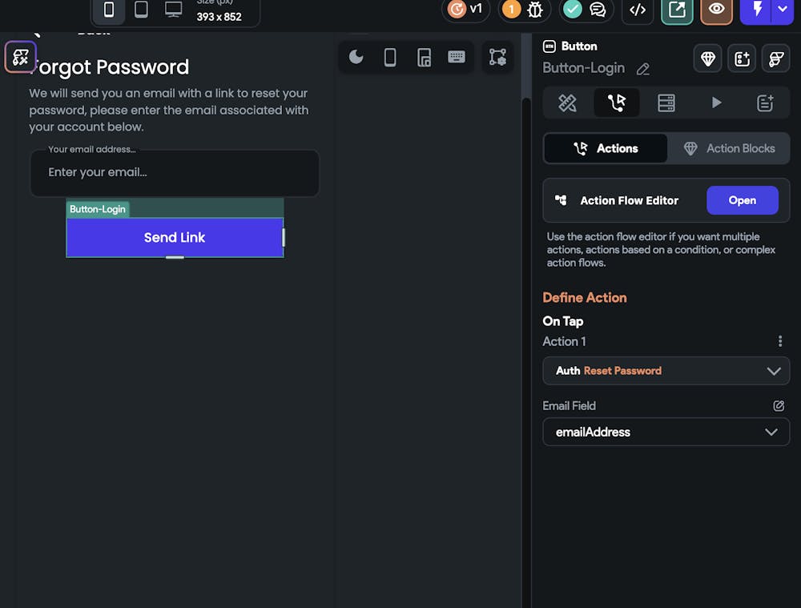Select the Actions tab
801x608 pixels.
(606, 148)
